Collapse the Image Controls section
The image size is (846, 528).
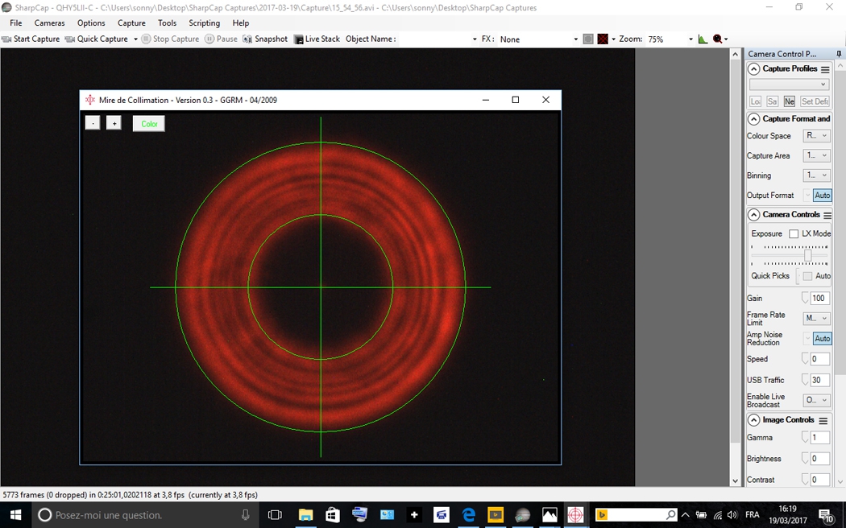coord(753,420)
